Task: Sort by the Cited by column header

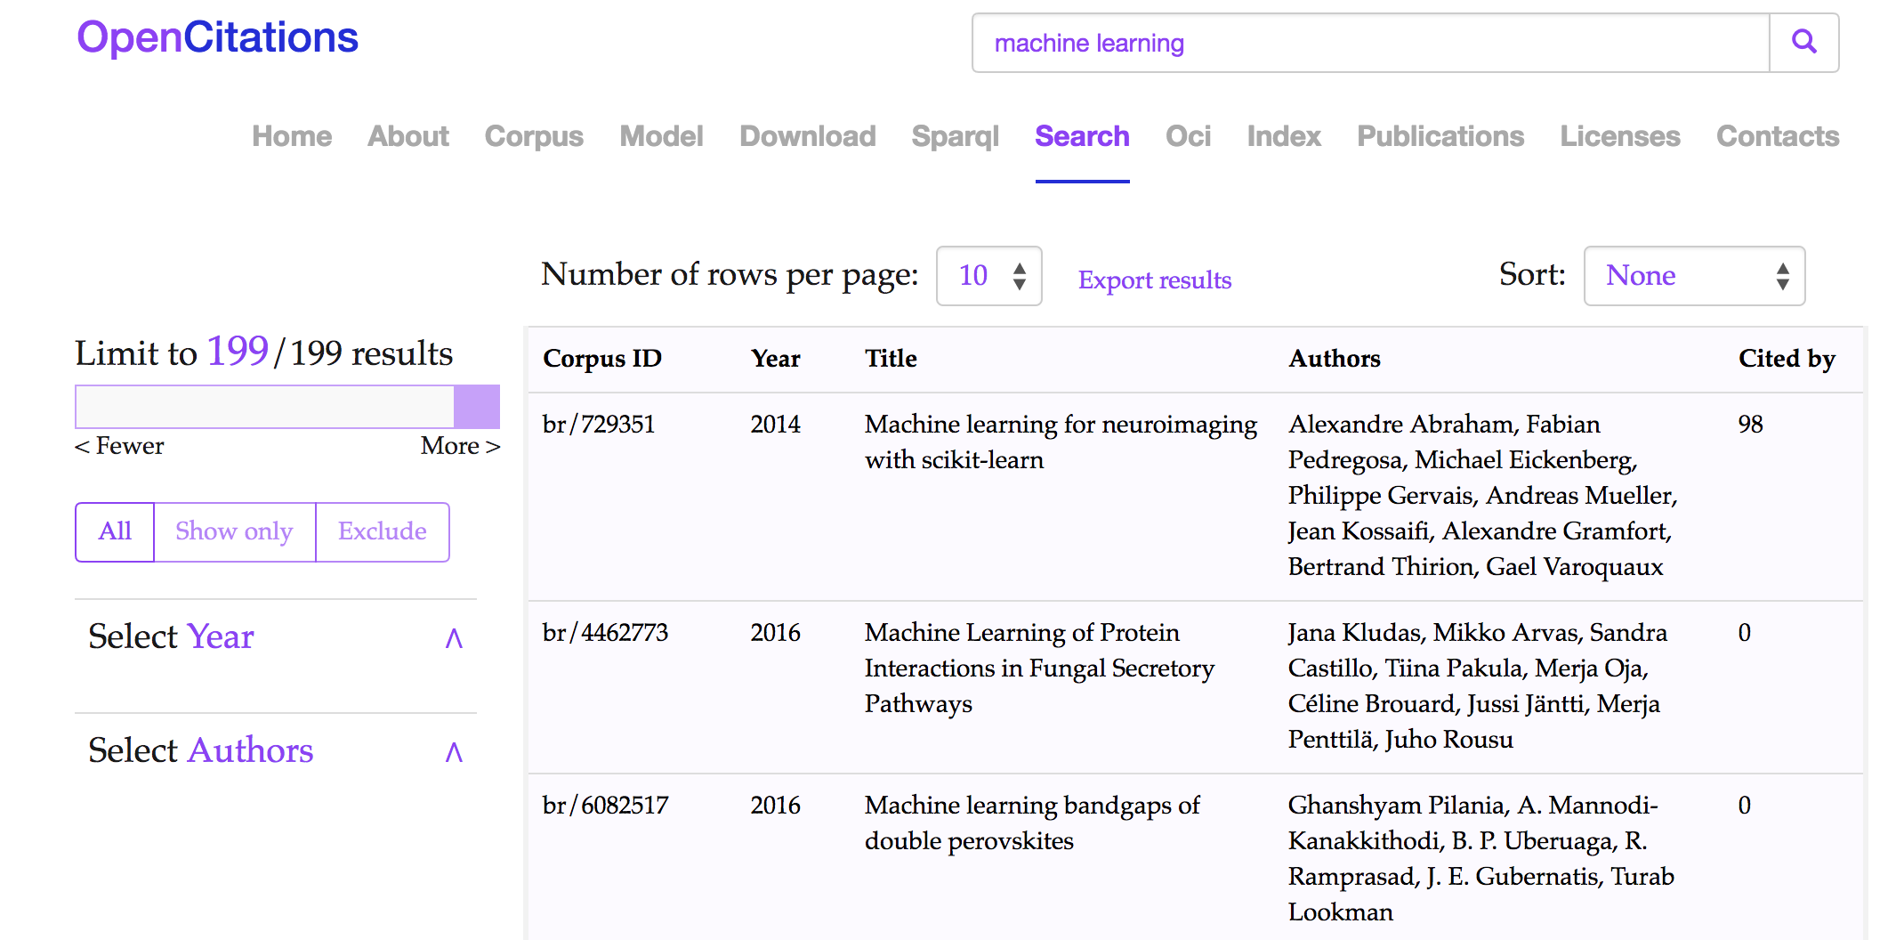Action: pyautogui.click(x=1787, y=359)
